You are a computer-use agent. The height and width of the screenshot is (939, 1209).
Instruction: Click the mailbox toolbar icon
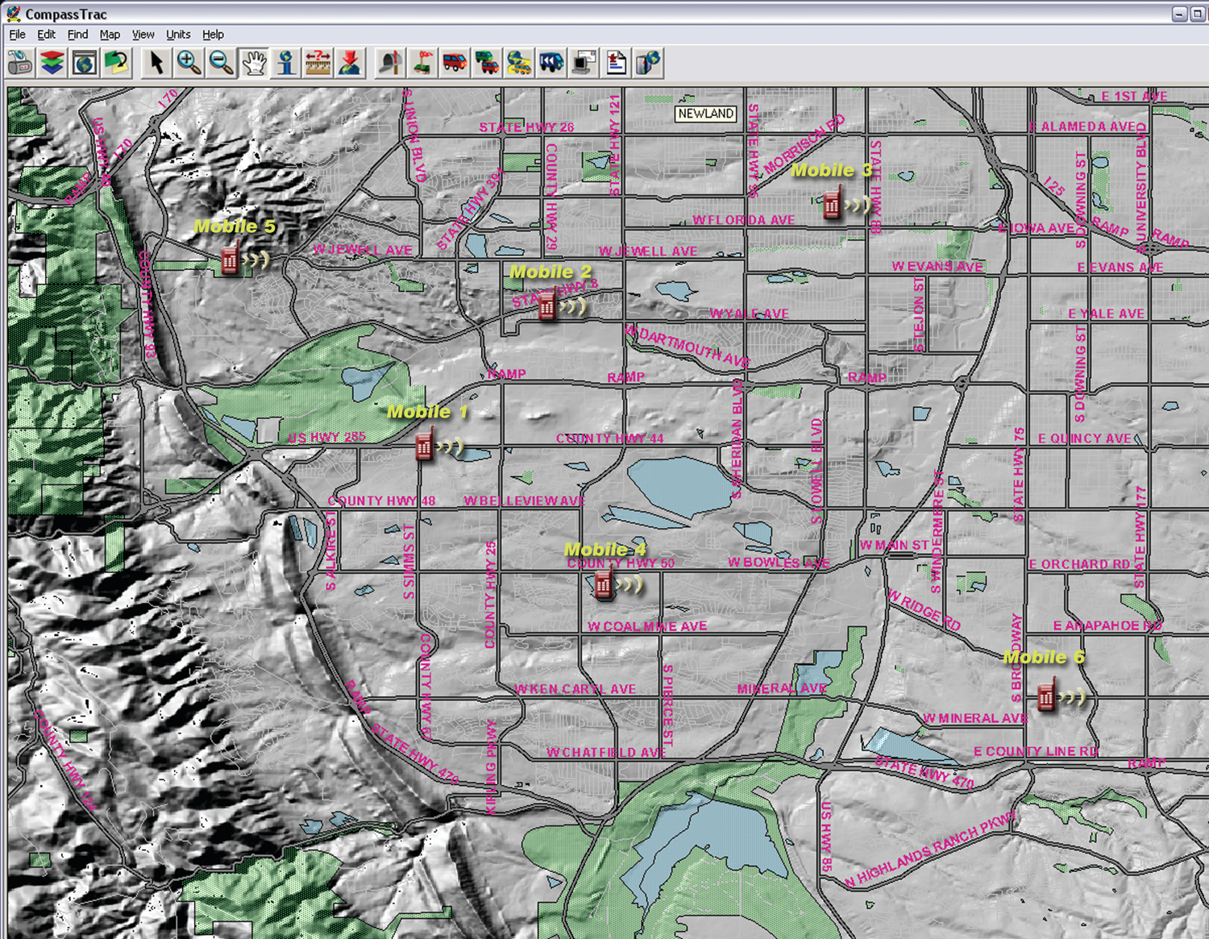pyautogui.click(x=390, y=63)
